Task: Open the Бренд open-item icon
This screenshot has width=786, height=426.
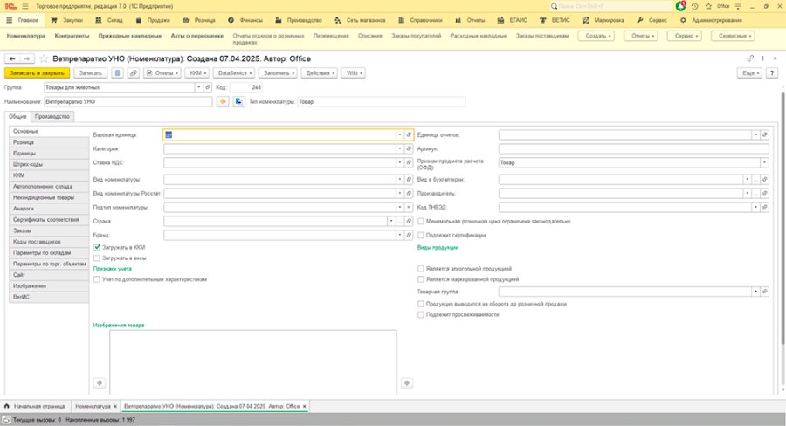Action: [409, 235]
